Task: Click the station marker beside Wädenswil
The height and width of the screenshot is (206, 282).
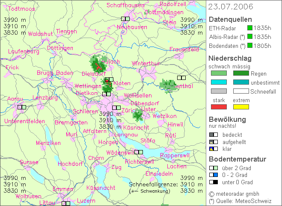Action: (x=139, y=152)
